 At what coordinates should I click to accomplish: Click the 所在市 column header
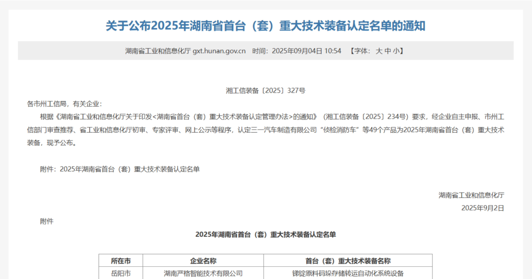(x=121, y=261)
